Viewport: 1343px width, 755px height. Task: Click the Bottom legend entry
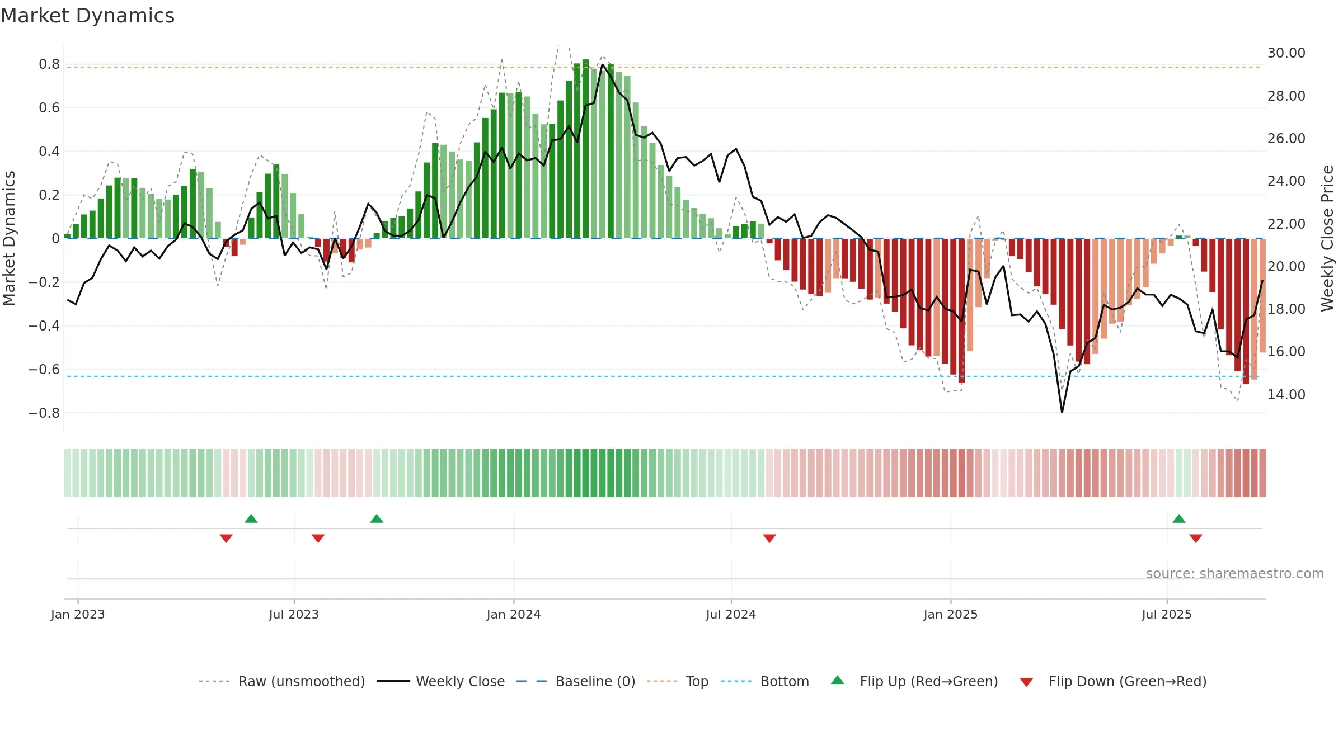point(765,681)
